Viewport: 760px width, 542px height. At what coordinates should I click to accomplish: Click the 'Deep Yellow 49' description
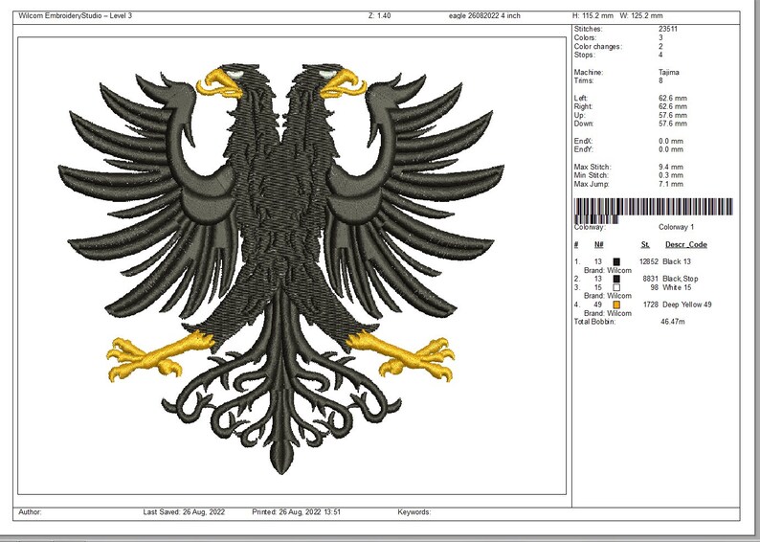(687, 305)
